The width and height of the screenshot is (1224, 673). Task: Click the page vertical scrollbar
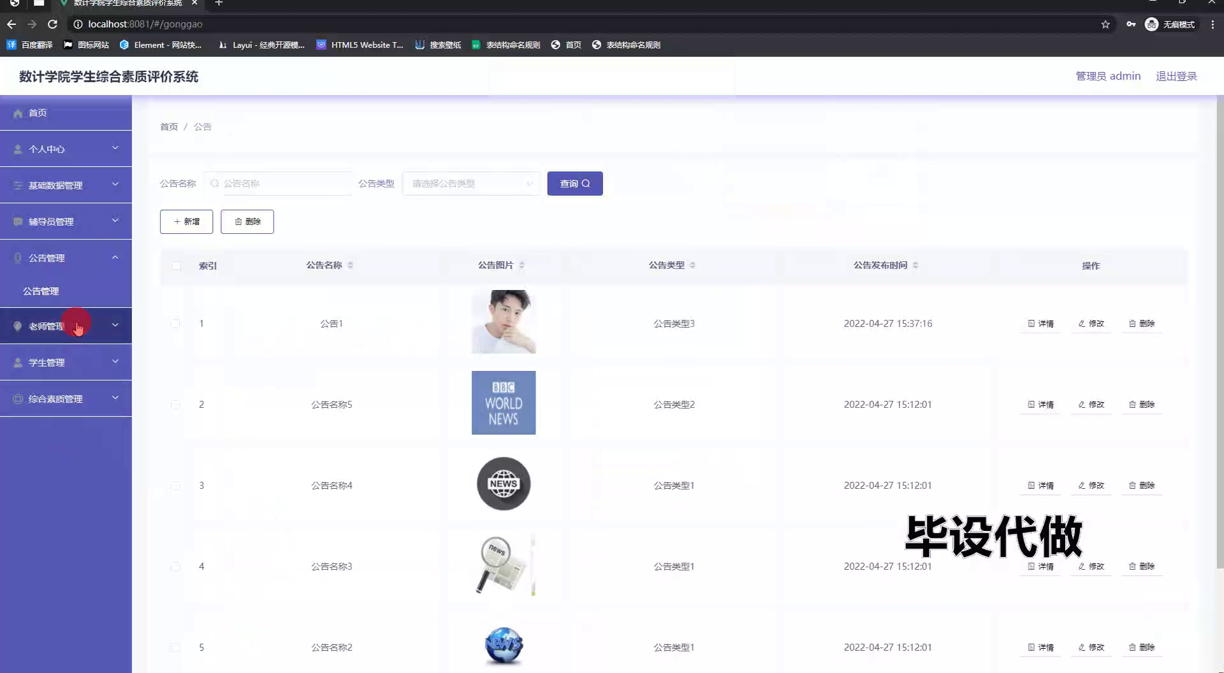1220,331
